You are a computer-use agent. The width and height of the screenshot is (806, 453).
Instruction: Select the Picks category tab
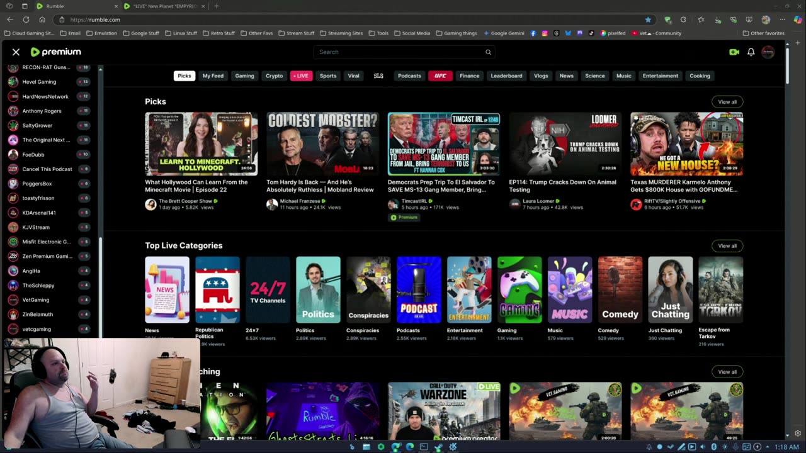[x=184, y=75]
